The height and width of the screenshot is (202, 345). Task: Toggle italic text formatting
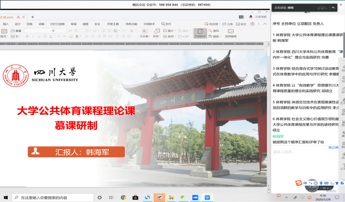coord(33,36)
